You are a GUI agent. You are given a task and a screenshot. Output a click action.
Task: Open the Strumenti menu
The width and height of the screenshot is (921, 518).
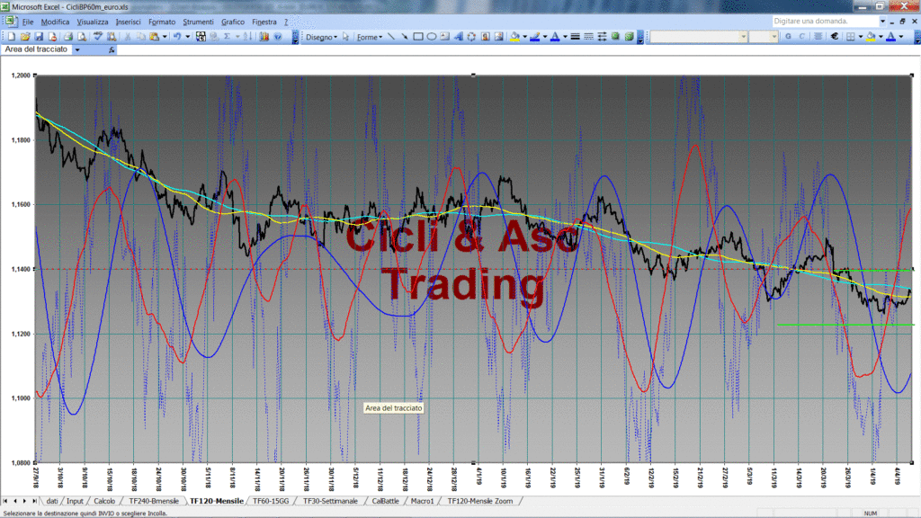click(198, 22)
